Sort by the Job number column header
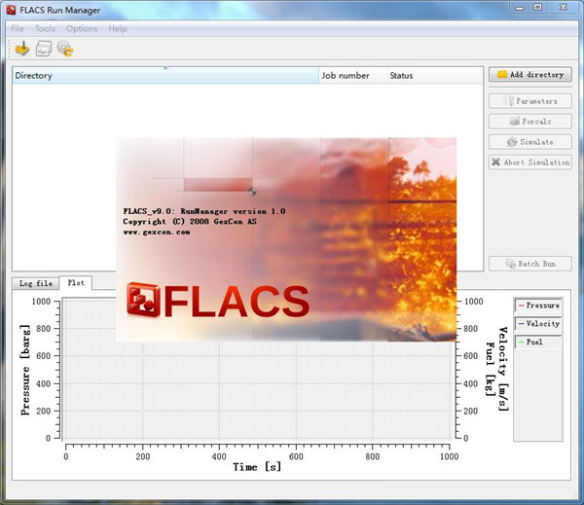 point(352,76)
